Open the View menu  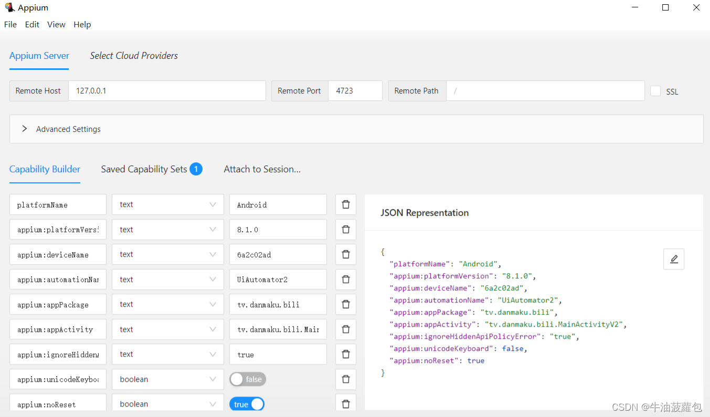(56, 25)
